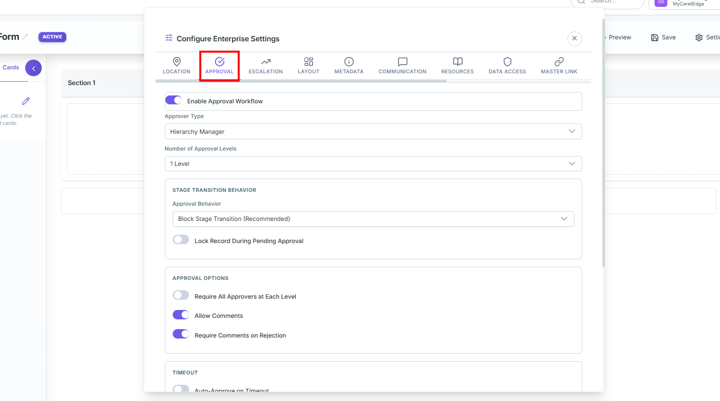Toggle Auto-Approve on Timeout switch
Screen dimensions: 720x401
[181, 389]
